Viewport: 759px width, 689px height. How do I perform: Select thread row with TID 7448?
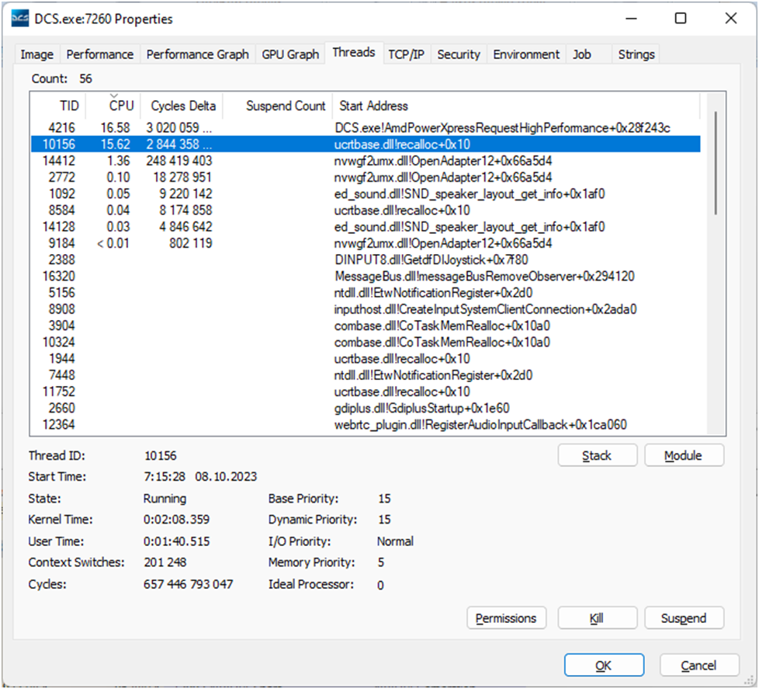[x=366, y=375]
